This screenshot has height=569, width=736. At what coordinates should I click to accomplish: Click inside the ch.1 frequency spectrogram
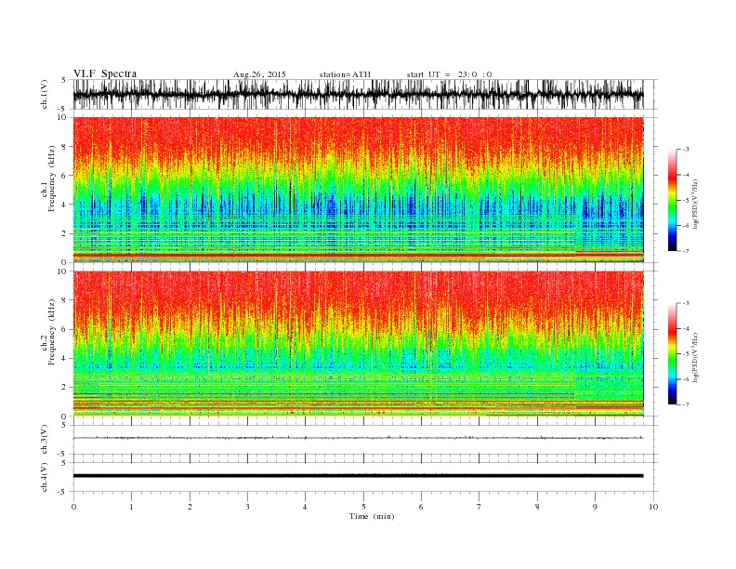tap(358, 190)
